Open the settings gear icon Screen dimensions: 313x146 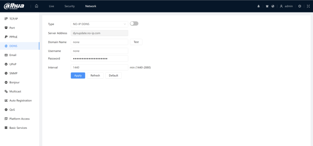coord(300,6)
